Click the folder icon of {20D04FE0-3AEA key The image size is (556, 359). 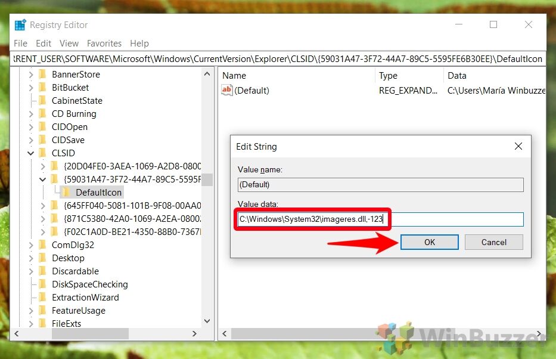click(x=55, y=166)
